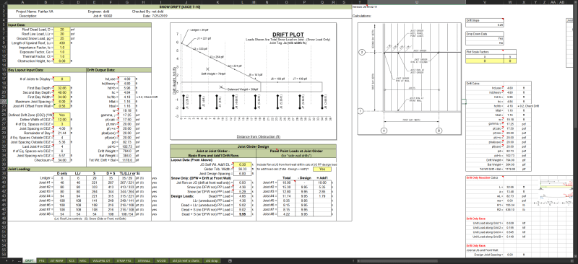
Task: Click the JG Self Wt Add'l DL input cell
Action: (x=243, y=164)
